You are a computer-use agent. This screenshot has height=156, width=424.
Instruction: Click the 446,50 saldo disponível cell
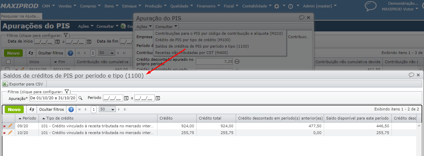click(x=357, y=126)
